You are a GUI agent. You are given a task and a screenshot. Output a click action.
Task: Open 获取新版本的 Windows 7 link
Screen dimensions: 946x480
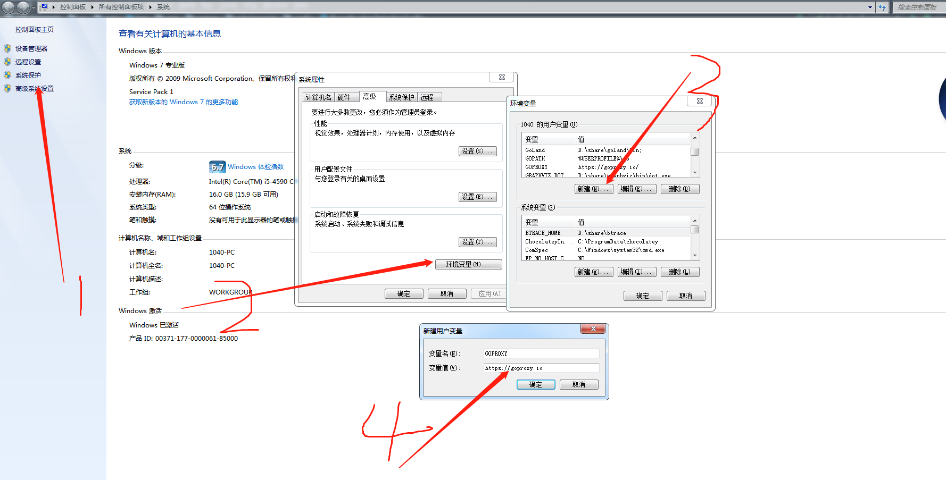coord(183,102)
